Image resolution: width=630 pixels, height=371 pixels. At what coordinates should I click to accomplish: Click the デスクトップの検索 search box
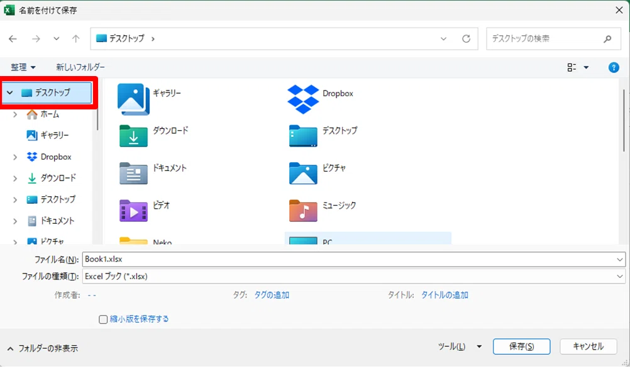pyautogui.click(x=553, y=38)
